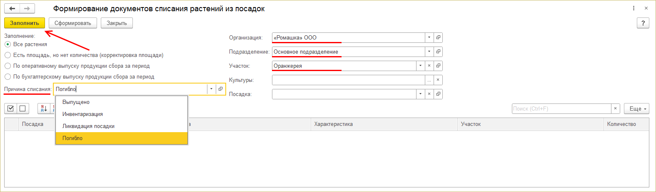Expand the Подразделение dropdown list

(x=429, y=52)
